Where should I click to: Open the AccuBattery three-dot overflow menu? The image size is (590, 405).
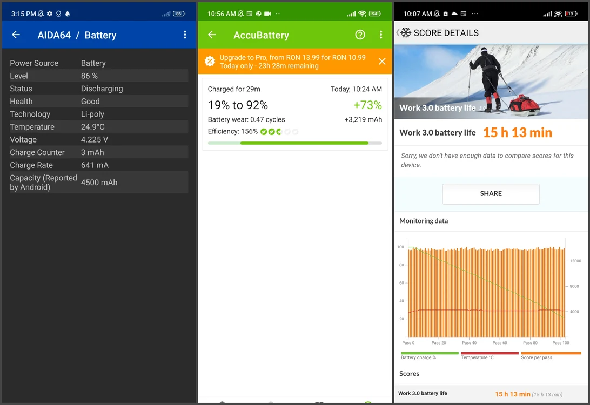381,35
